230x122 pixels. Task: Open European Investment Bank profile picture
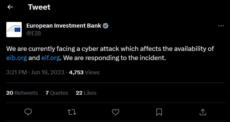pyautogui.click(x=14, y=30)
